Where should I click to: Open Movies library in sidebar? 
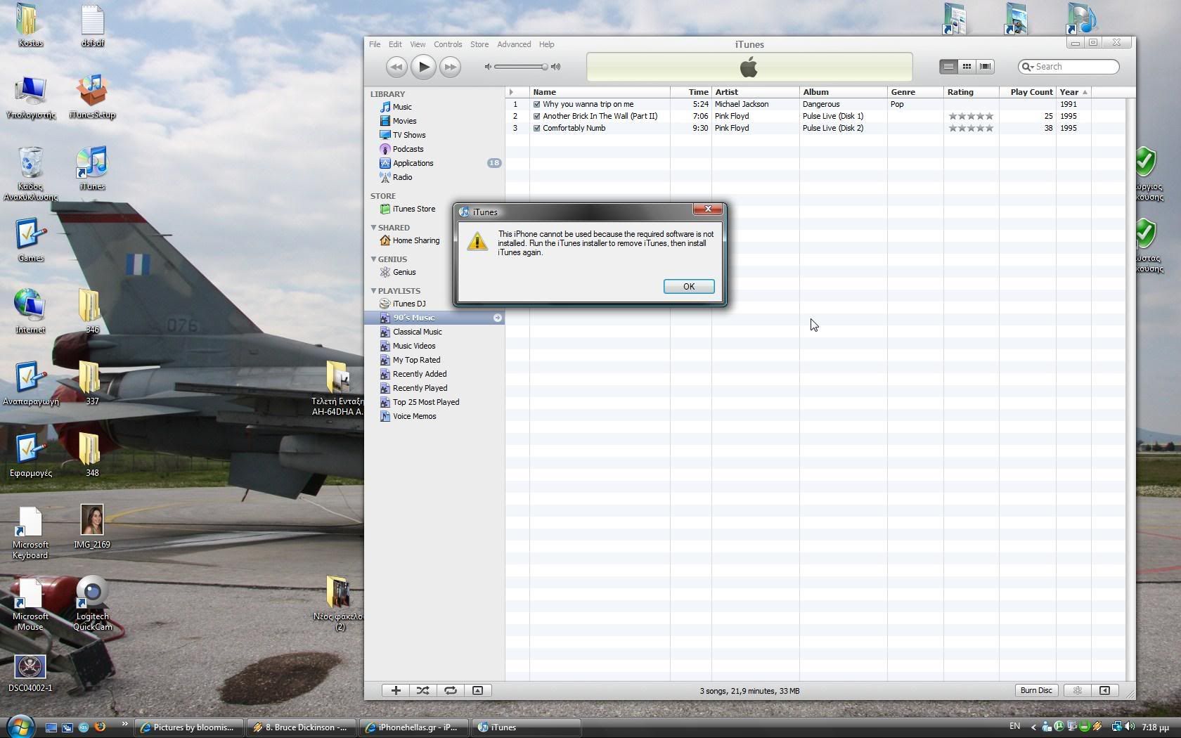pos(404,121)
